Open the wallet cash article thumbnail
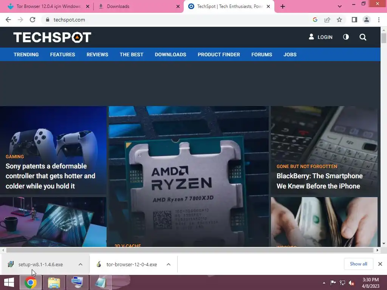This screenshot has height=290, width=387. pos(324,222)
